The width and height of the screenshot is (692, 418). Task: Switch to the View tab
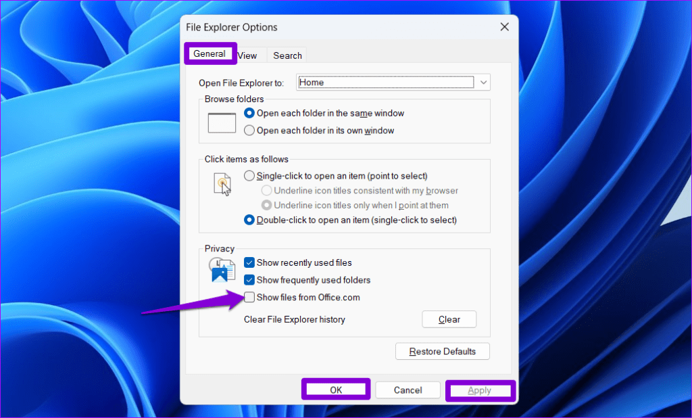pyautogui.click(x=247, y=55)
